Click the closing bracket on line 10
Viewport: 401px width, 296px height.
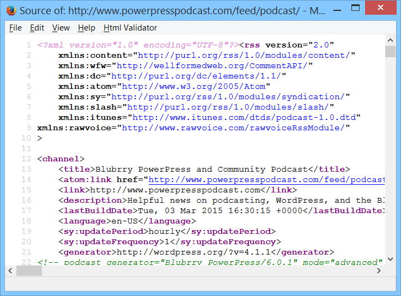[x=40, y=138]
